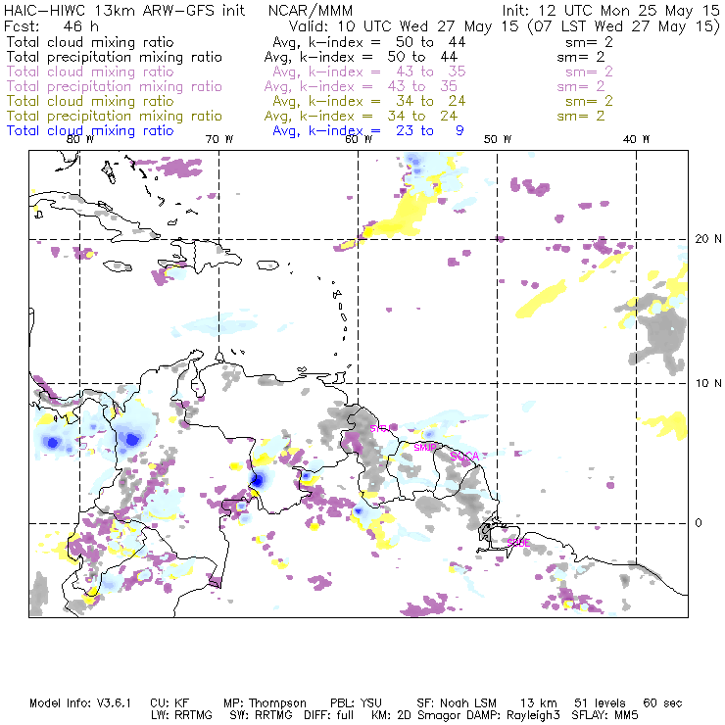Click the olive "Total precipitation mixing ratio" legend line

coord(115,116)
